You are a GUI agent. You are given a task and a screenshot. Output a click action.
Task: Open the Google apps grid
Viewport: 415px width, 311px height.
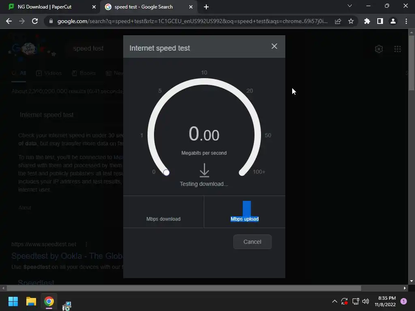point(398,49)
